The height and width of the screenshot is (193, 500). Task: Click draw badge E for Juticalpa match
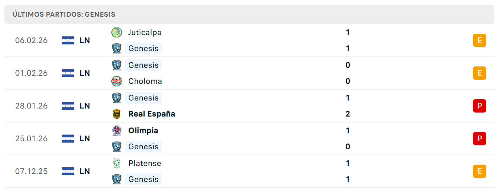click(x=479, y=40)
